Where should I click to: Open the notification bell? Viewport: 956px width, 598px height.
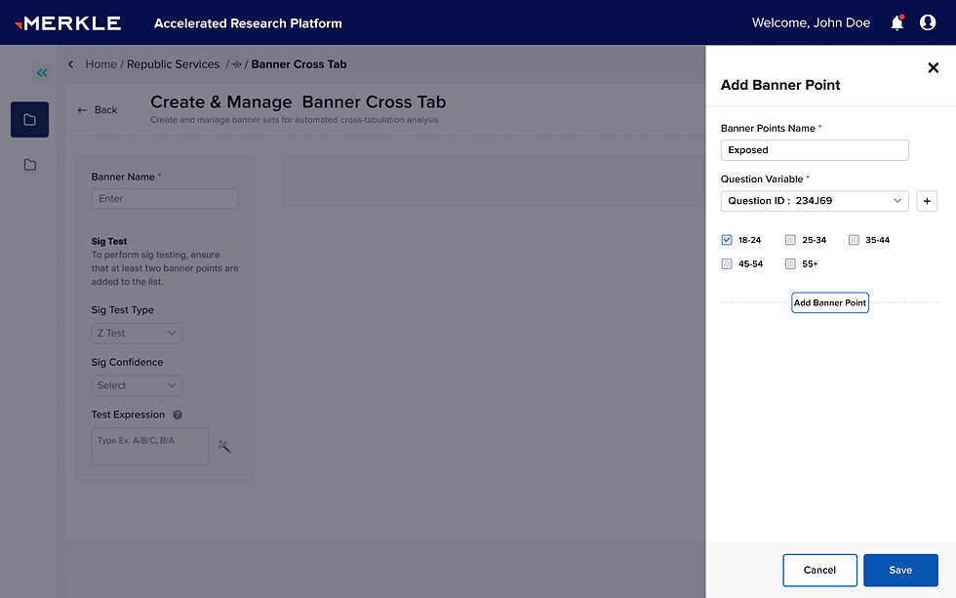[x=896, y=22]
